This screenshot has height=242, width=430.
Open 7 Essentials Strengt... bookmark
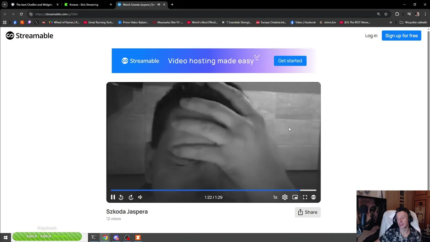coord(236,23)
